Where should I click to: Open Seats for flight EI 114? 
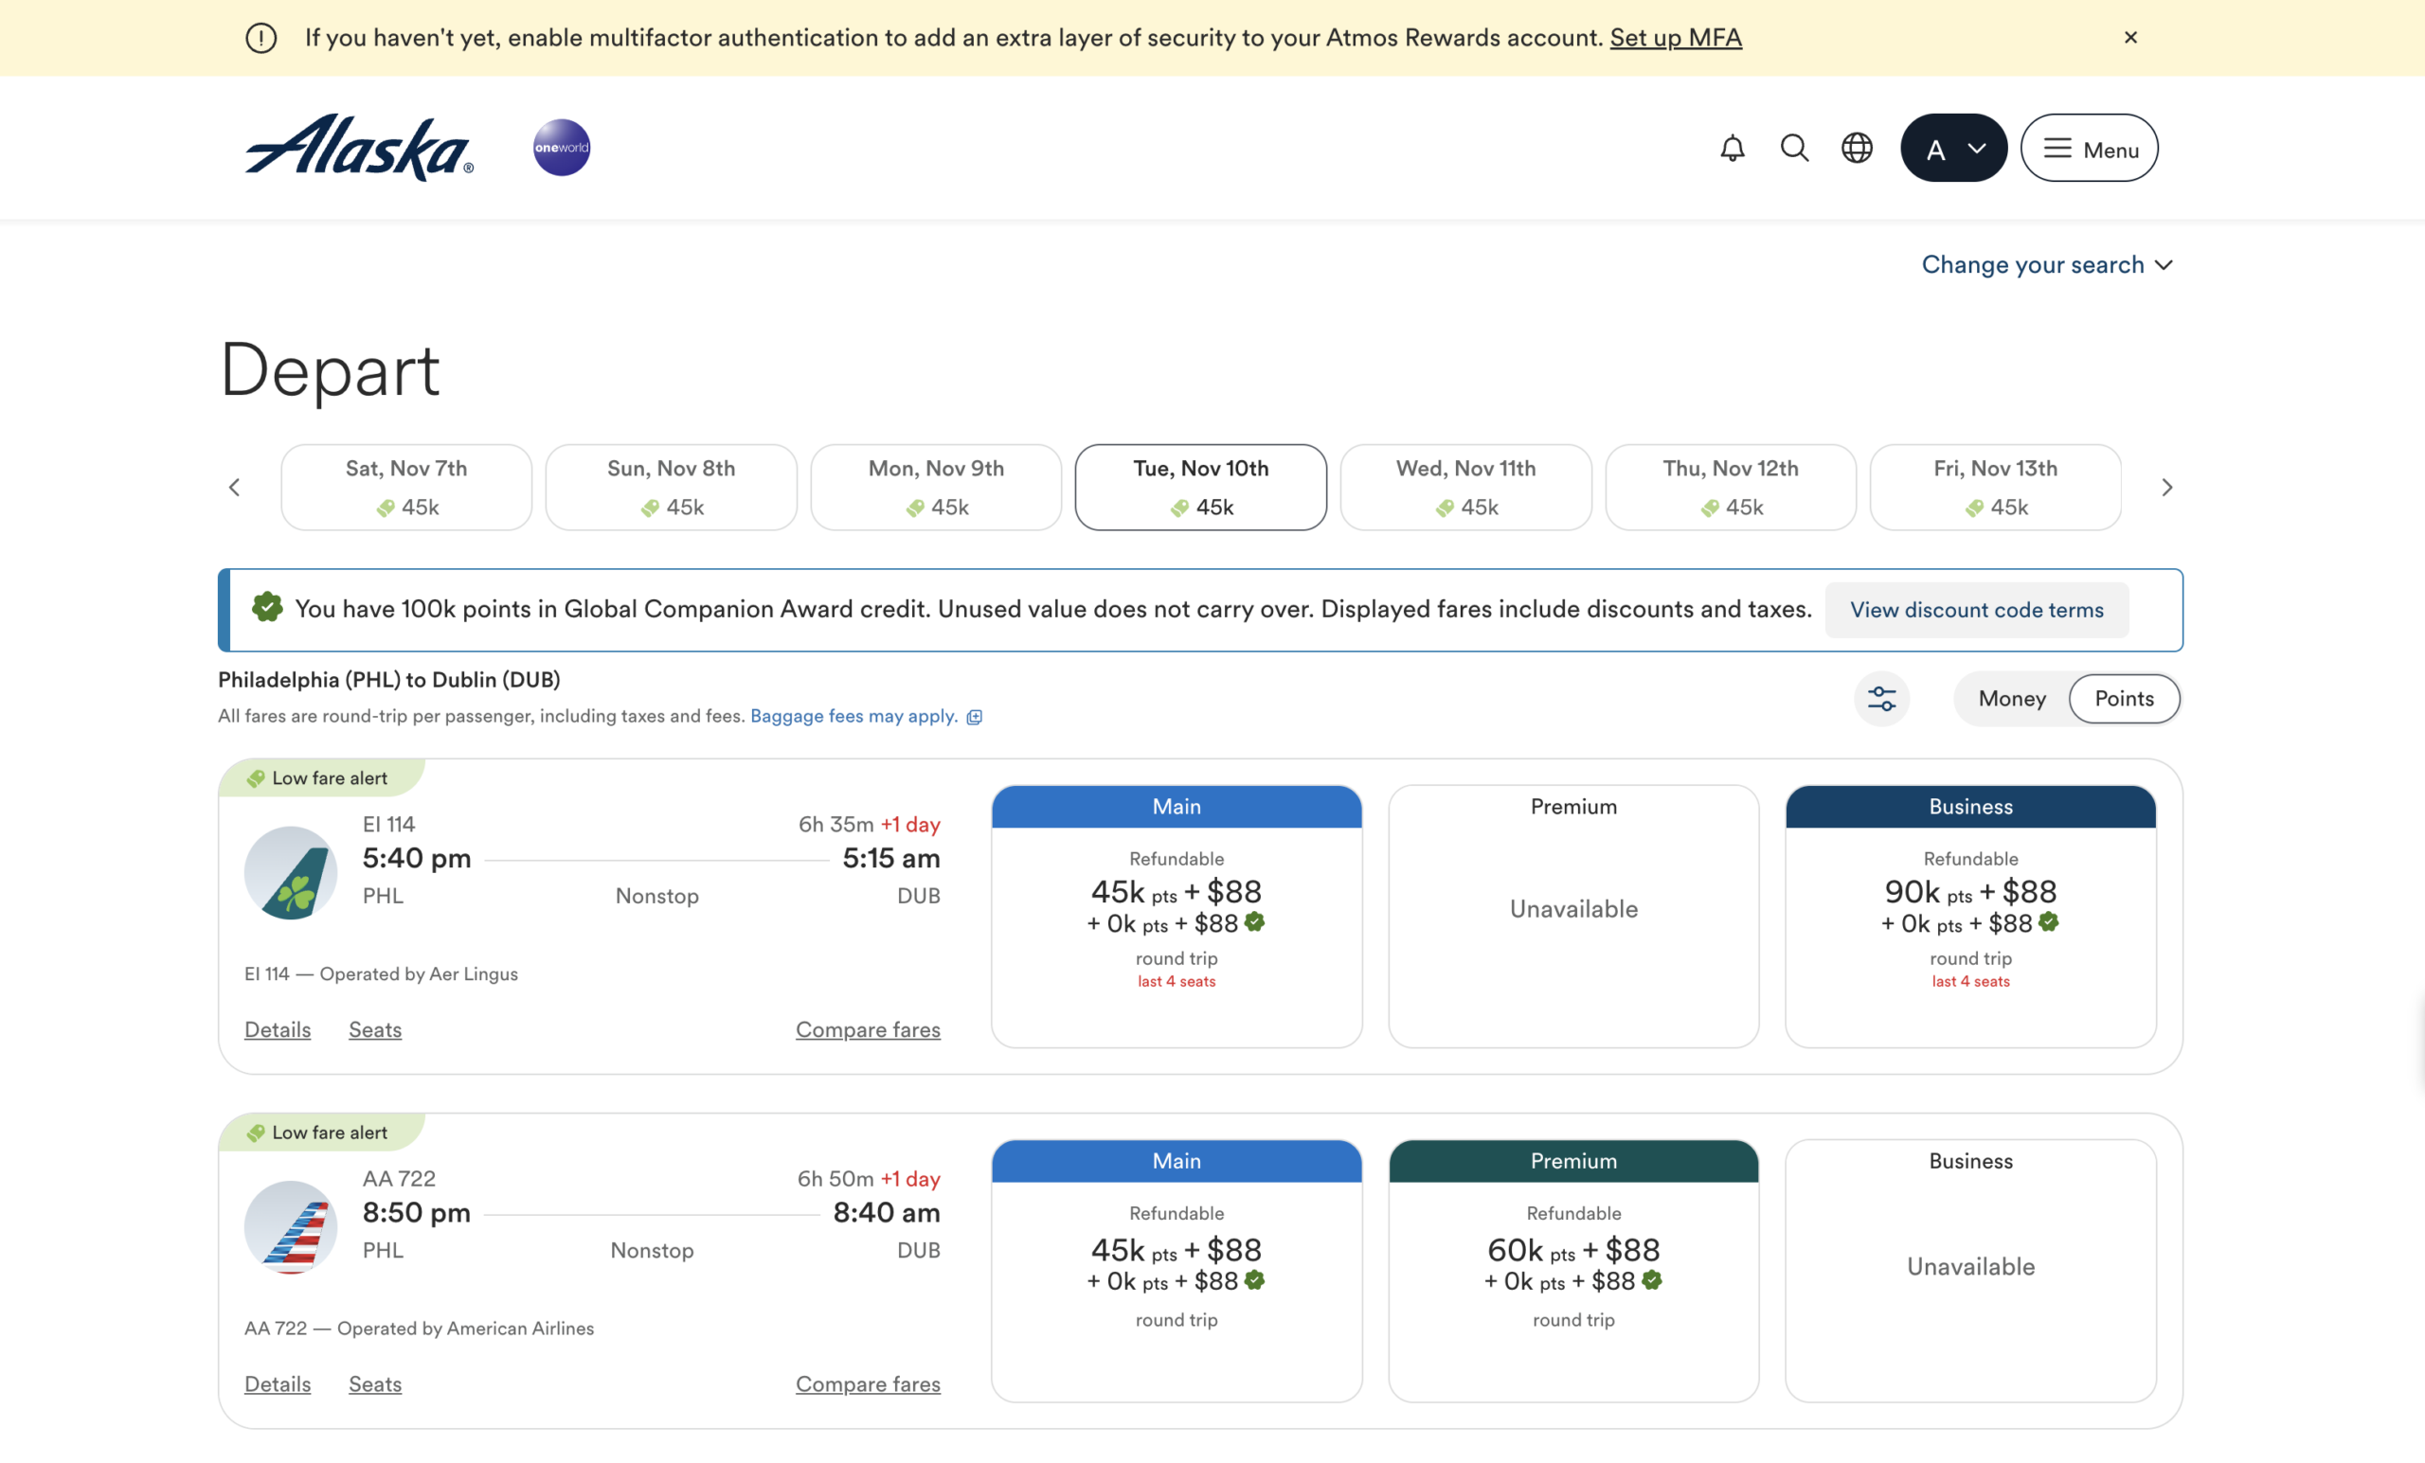pos(375,1030)
